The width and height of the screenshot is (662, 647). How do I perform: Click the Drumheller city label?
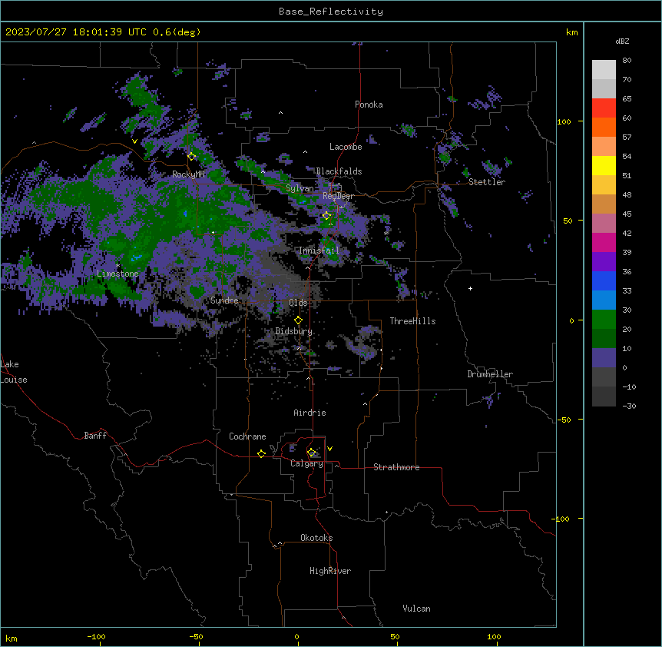click(x=490, y=374)
